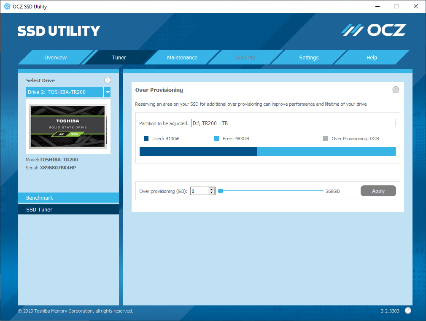Click the help icon next to version number
Viewport: 426px width, 321px height.
point(408,311)
